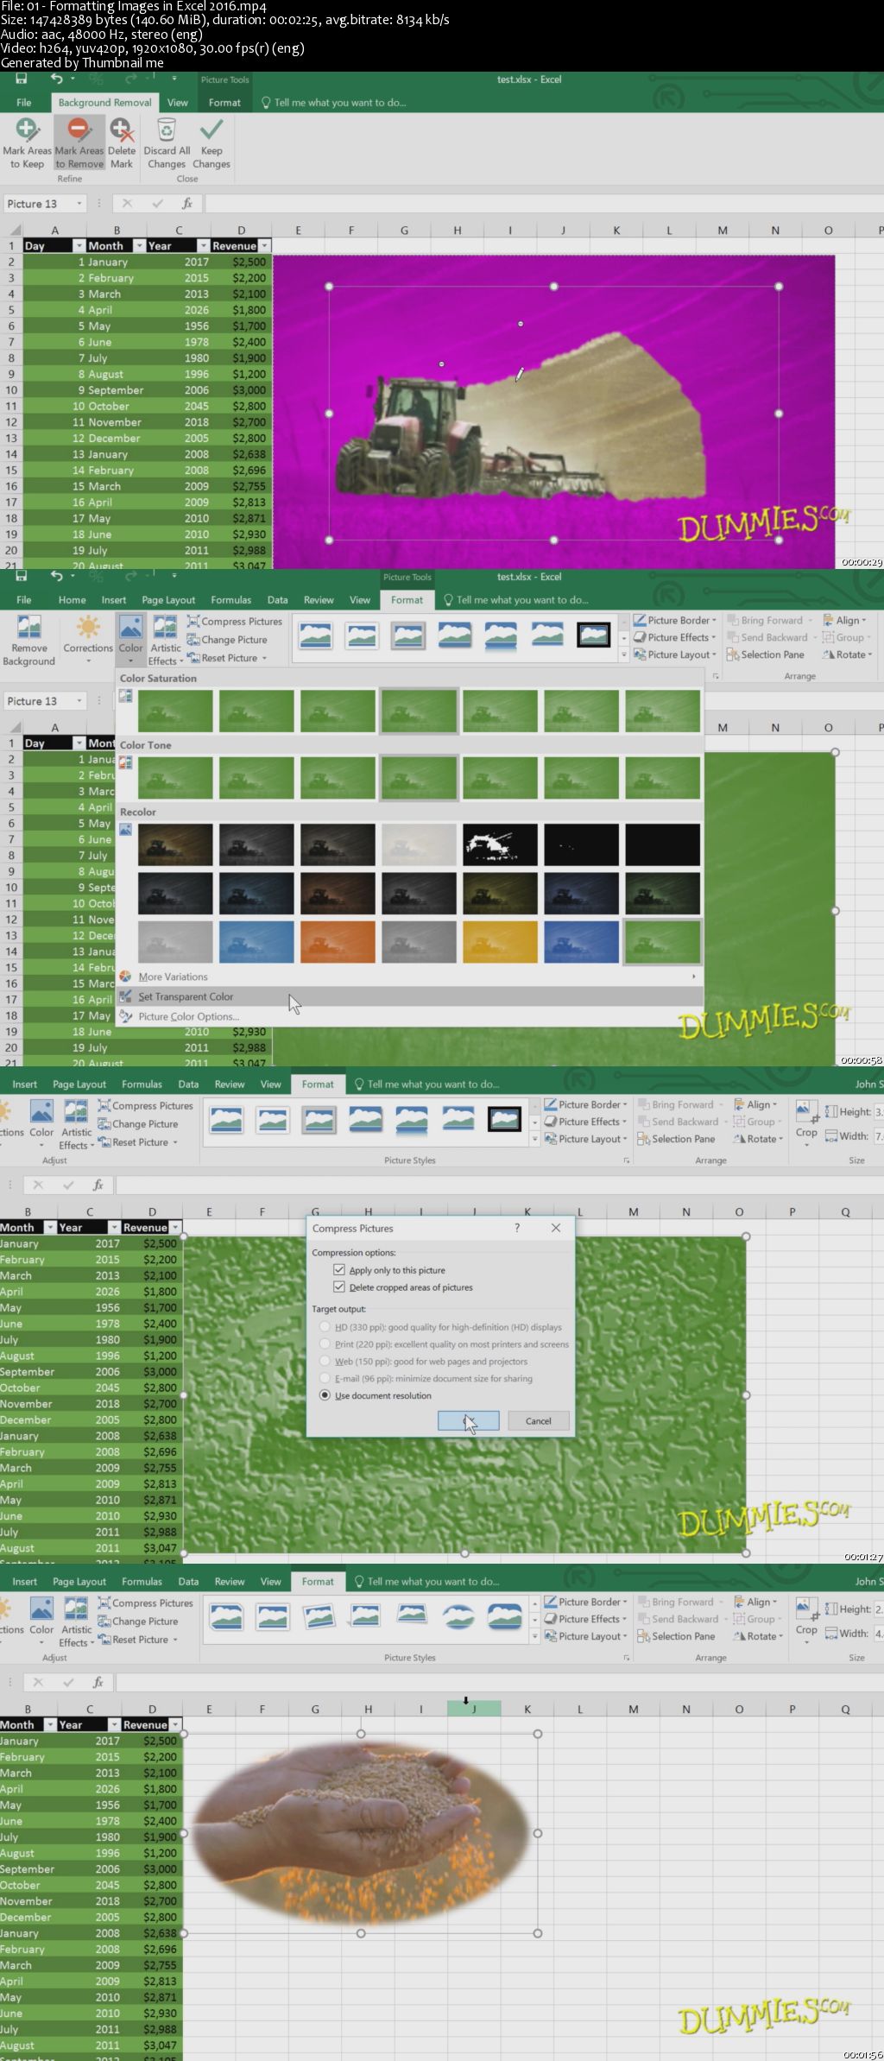Select the black double-frame picture style in the Color gallery frame
This screenshot has width=884, height=2061.
(594, 636)
